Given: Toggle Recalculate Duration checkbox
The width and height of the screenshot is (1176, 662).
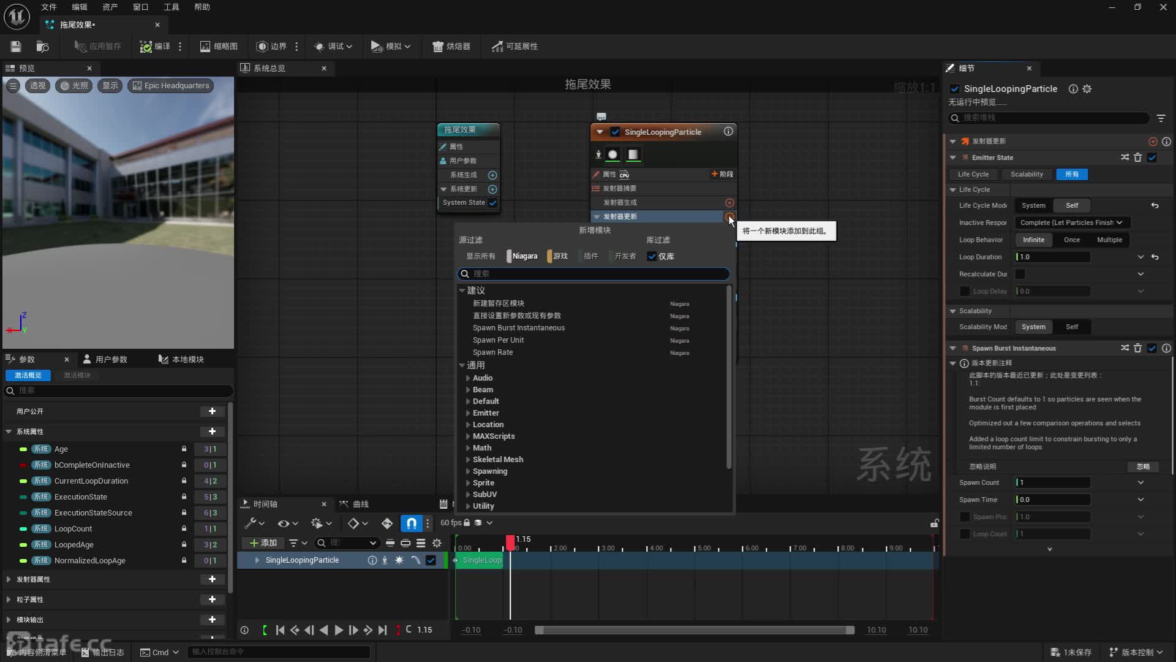Looking at the screenshot, I should click(1020, 274).
